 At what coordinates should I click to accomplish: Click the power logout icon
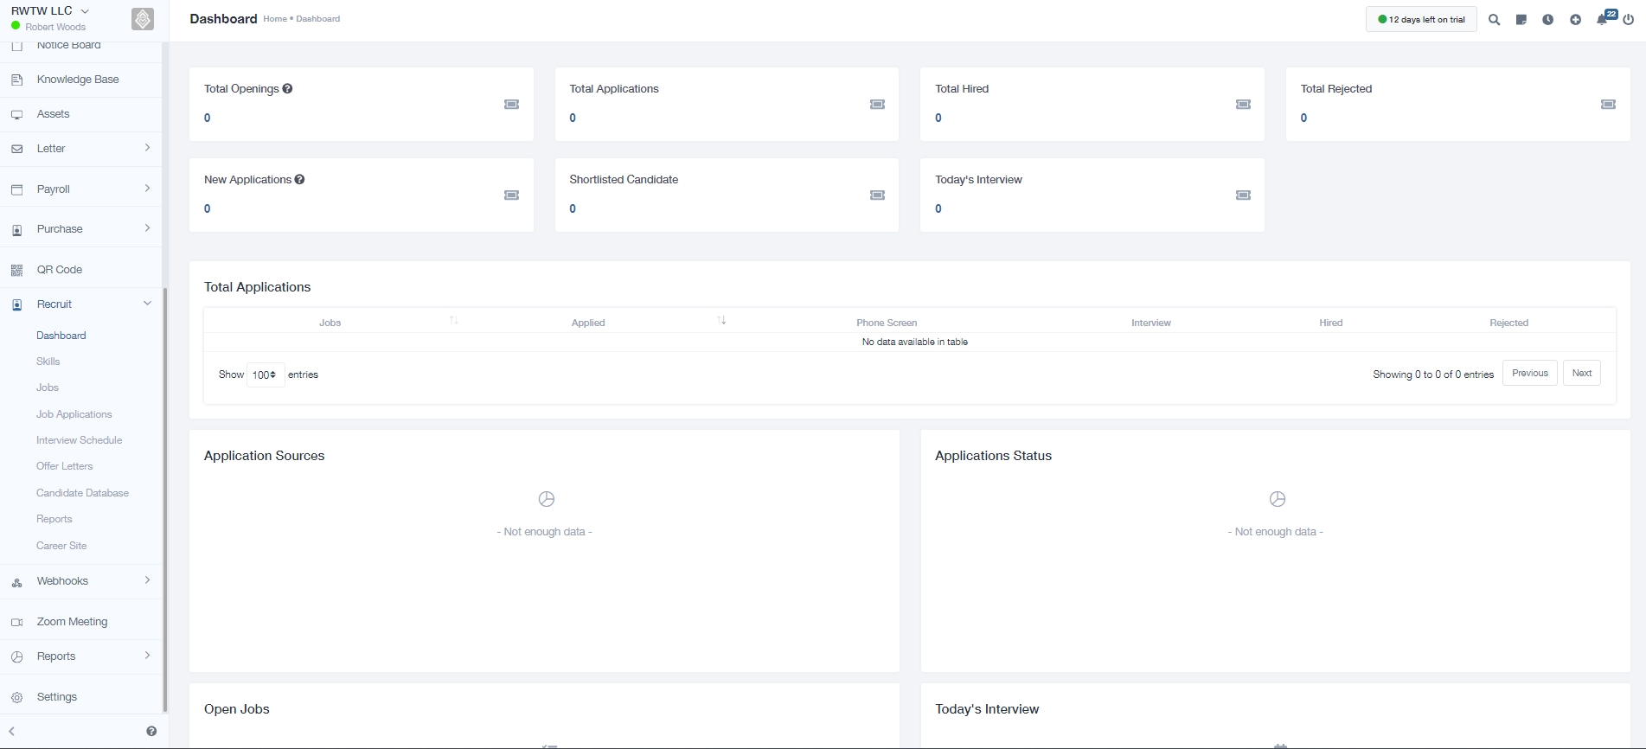coord(1629,19)
